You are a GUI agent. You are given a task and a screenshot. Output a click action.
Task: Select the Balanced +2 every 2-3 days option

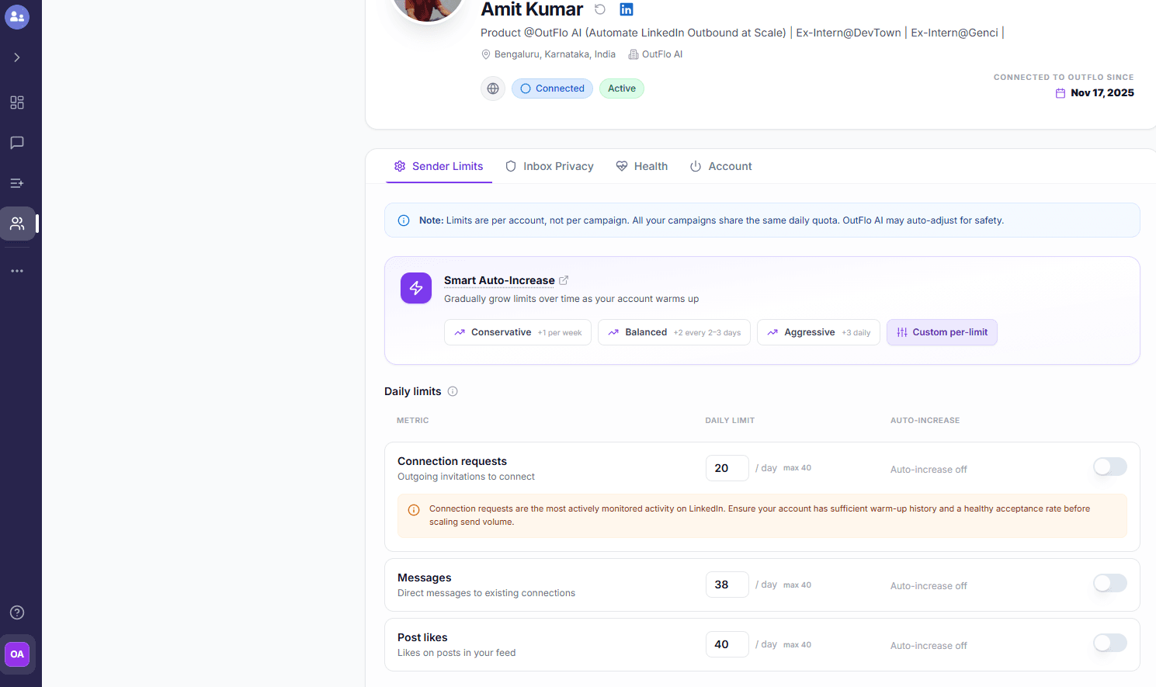pos(674,332)
